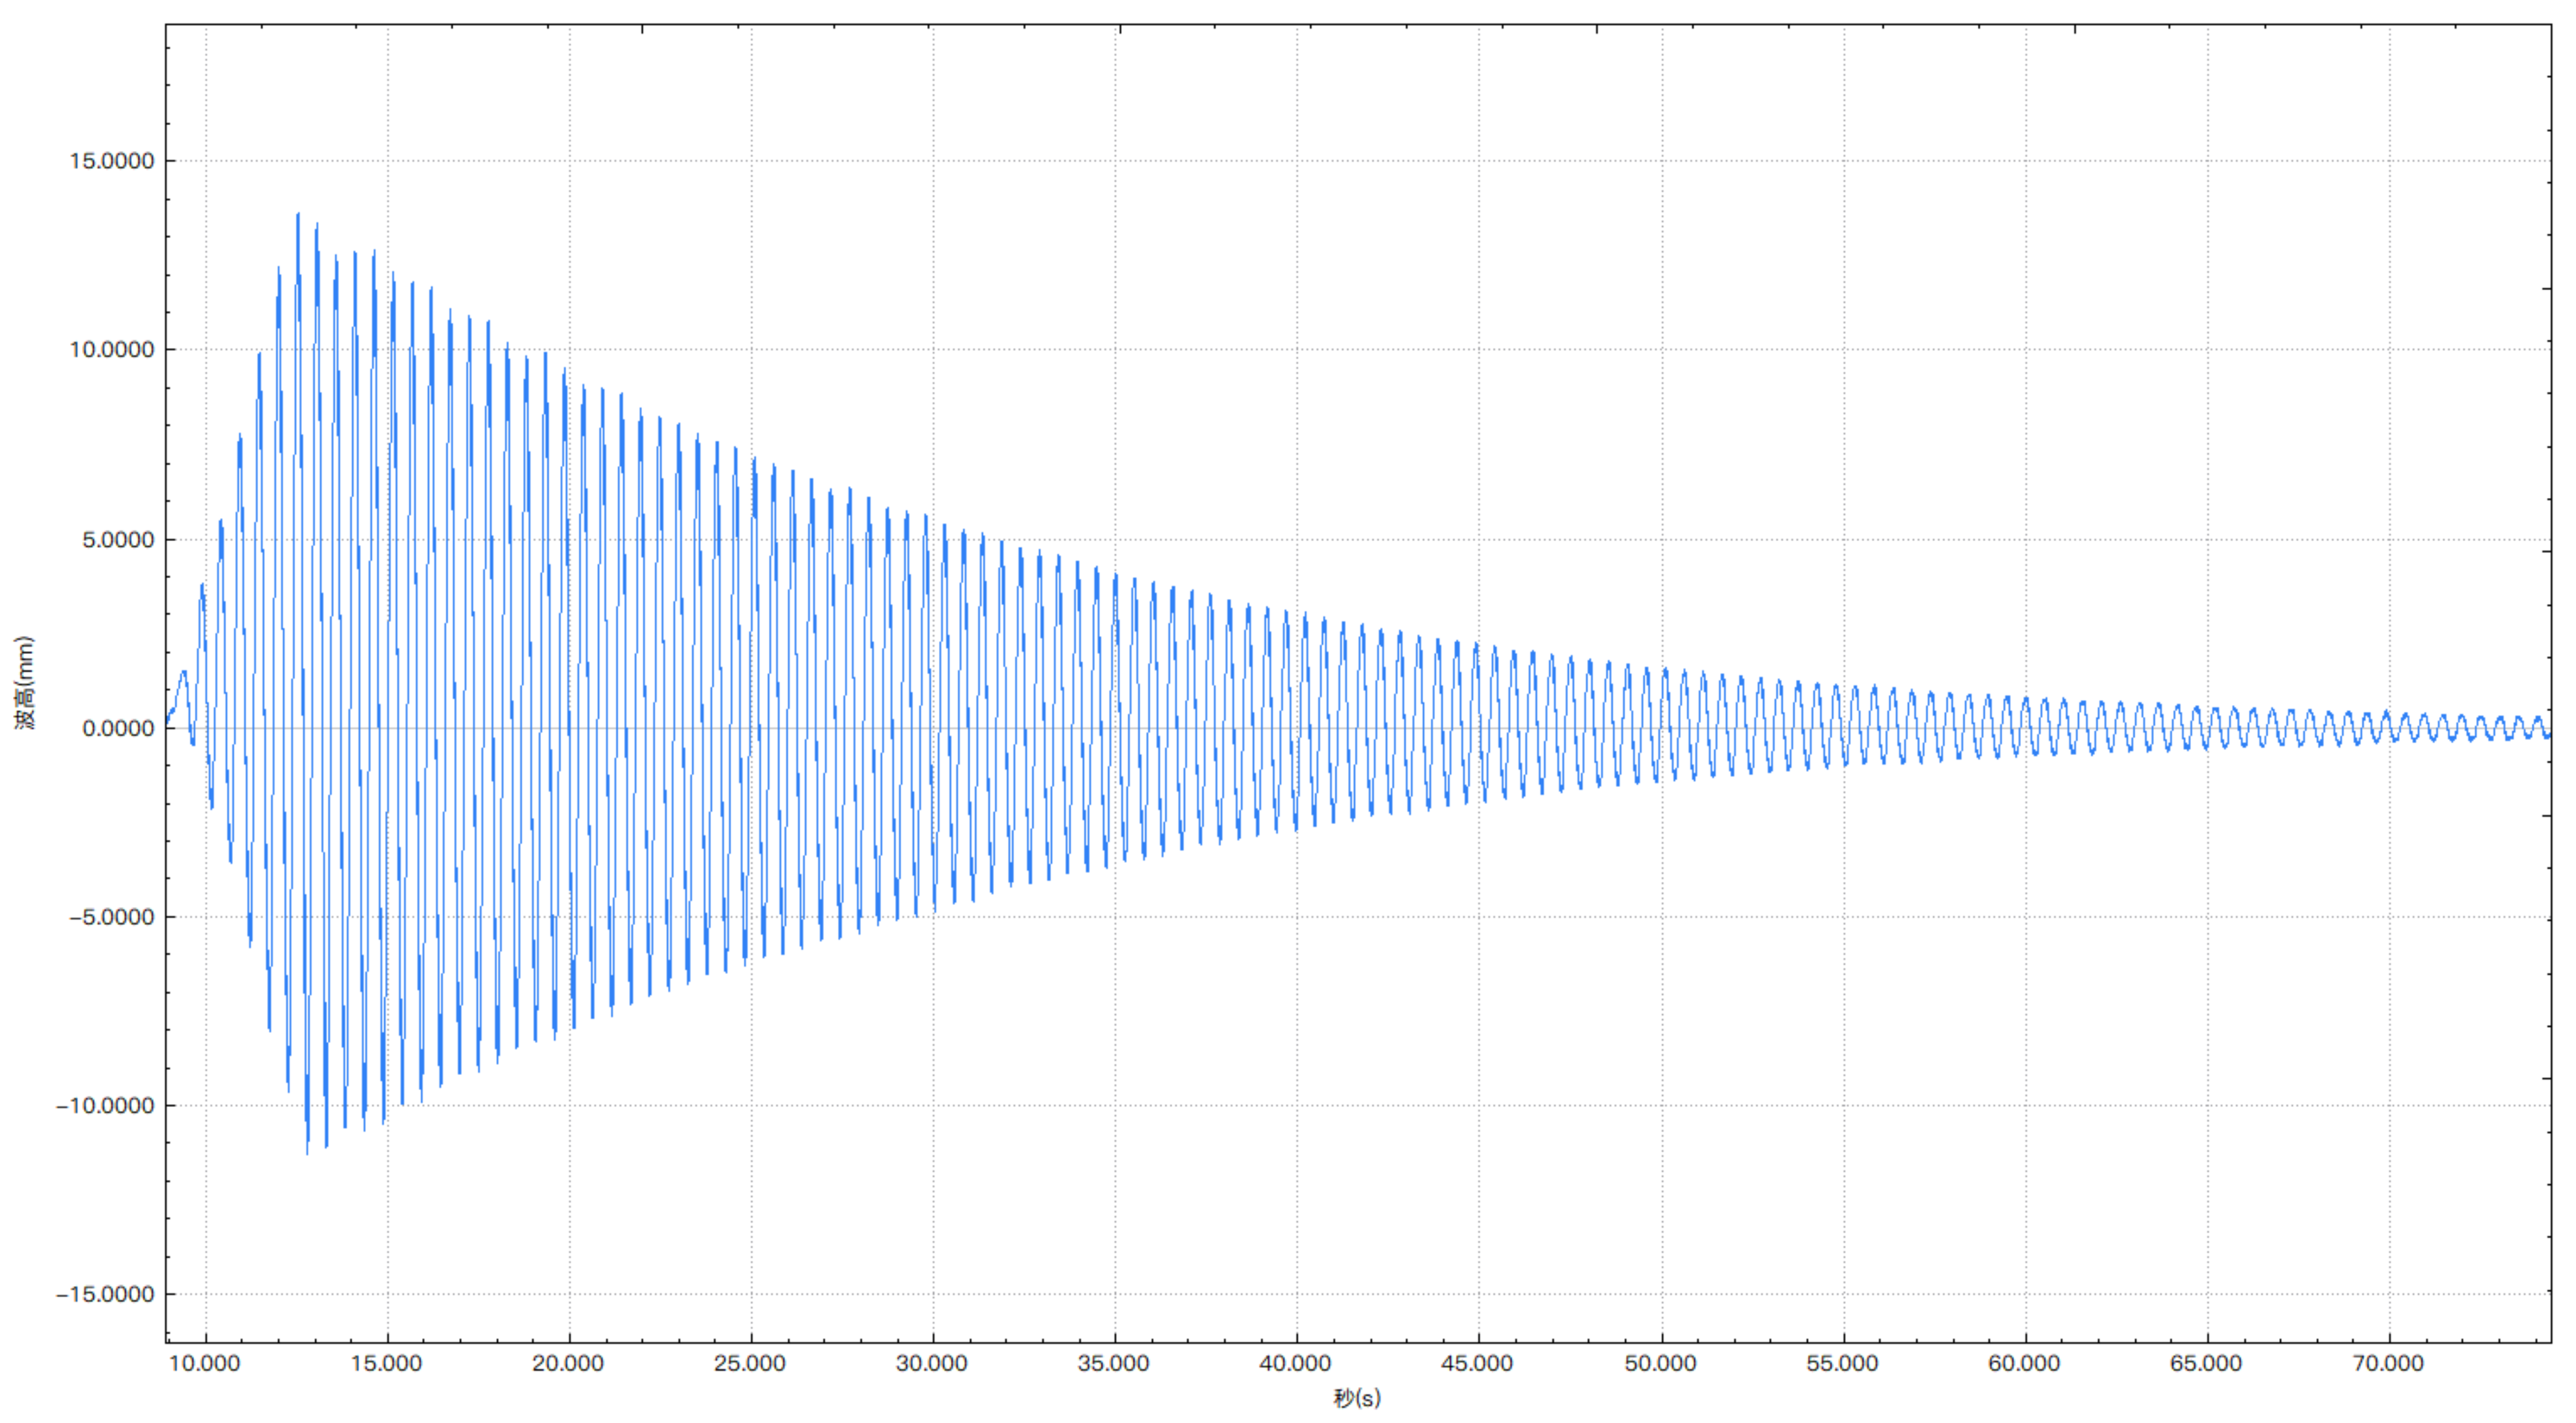
Task: Click the x-axis label 25.000
Action: point(750,1364)
